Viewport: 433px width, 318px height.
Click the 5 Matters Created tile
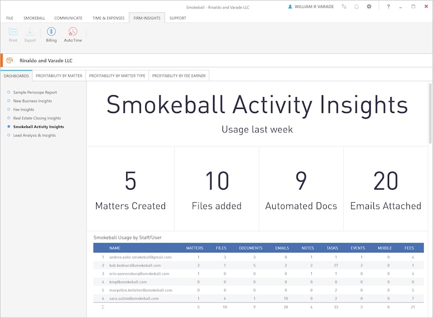131,189
